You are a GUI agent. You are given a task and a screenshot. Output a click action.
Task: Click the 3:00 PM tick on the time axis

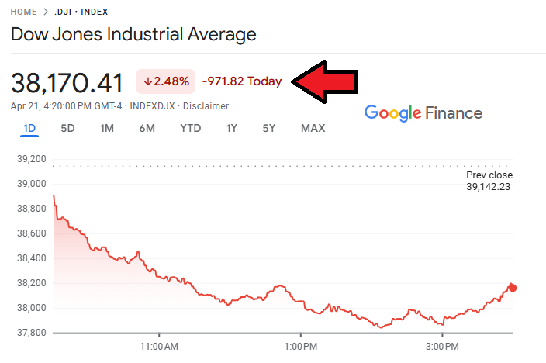tap(442, 346)
